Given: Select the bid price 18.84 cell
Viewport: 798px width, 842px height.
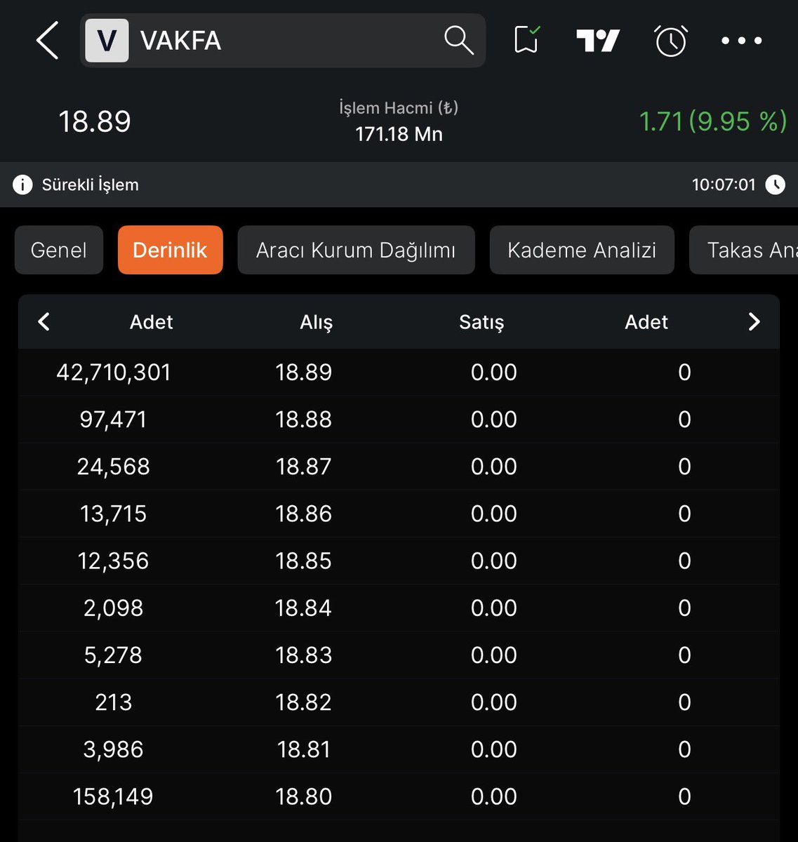Looking at the screenshot, I should [x=303, y=608].
